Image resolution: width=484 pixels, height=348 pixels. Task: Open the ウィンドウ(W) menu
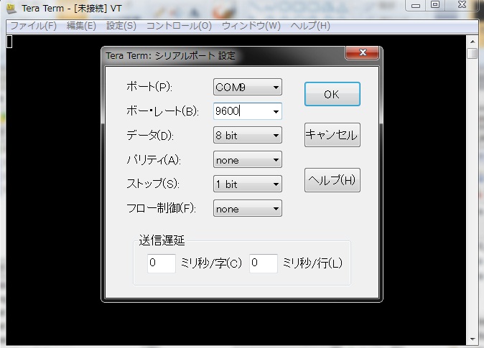[x=251, y=26]
